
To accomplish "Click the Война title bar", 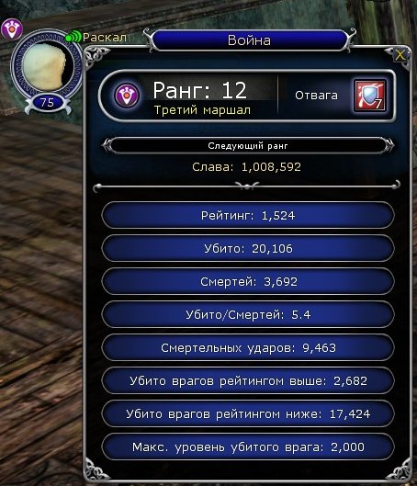I will pyautogui.click(x=249, y=40).
